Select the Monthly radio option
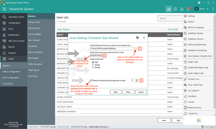The height and width of the screenshot is (129, 216). (93, 68)
